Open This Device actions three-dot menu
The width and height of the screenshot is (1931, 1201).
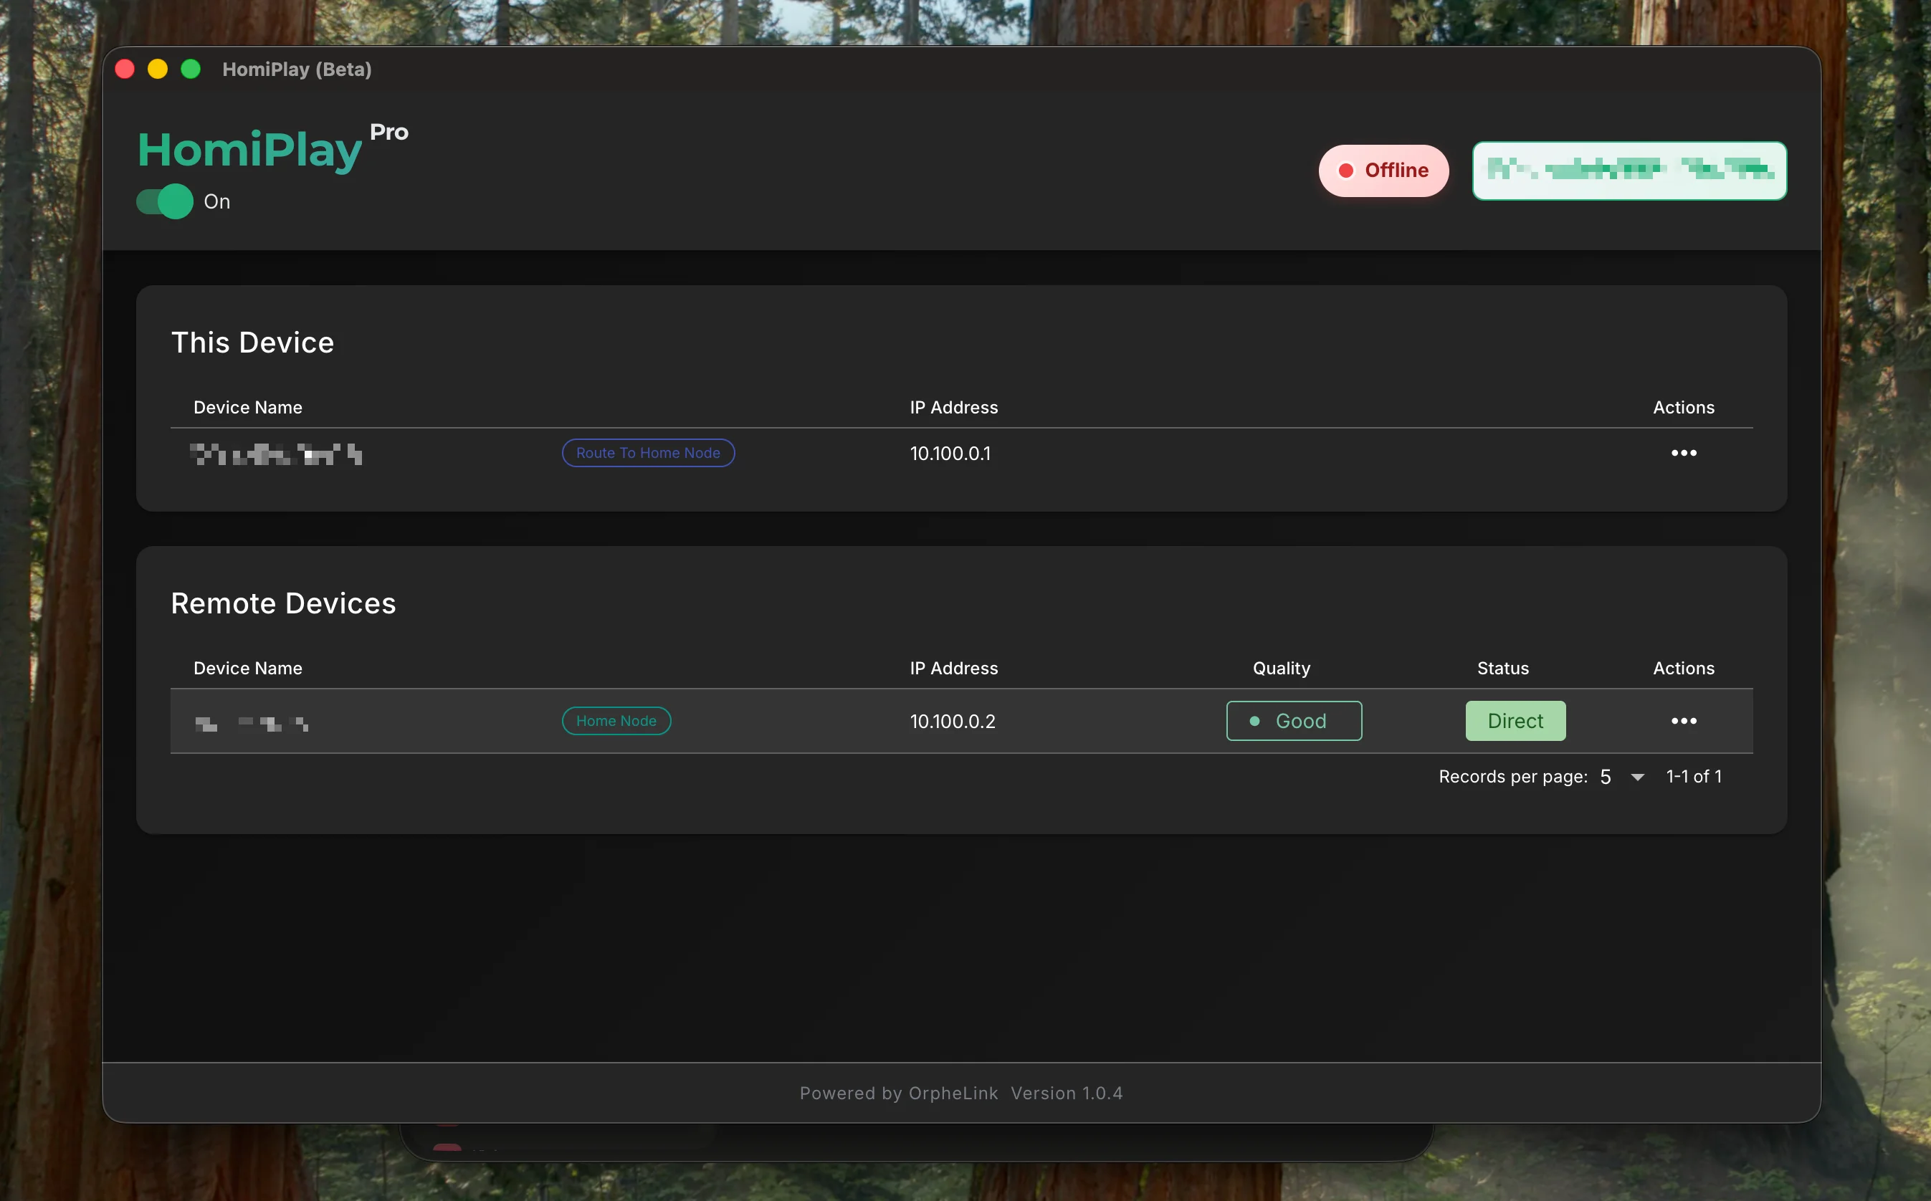coord(1683,453)
